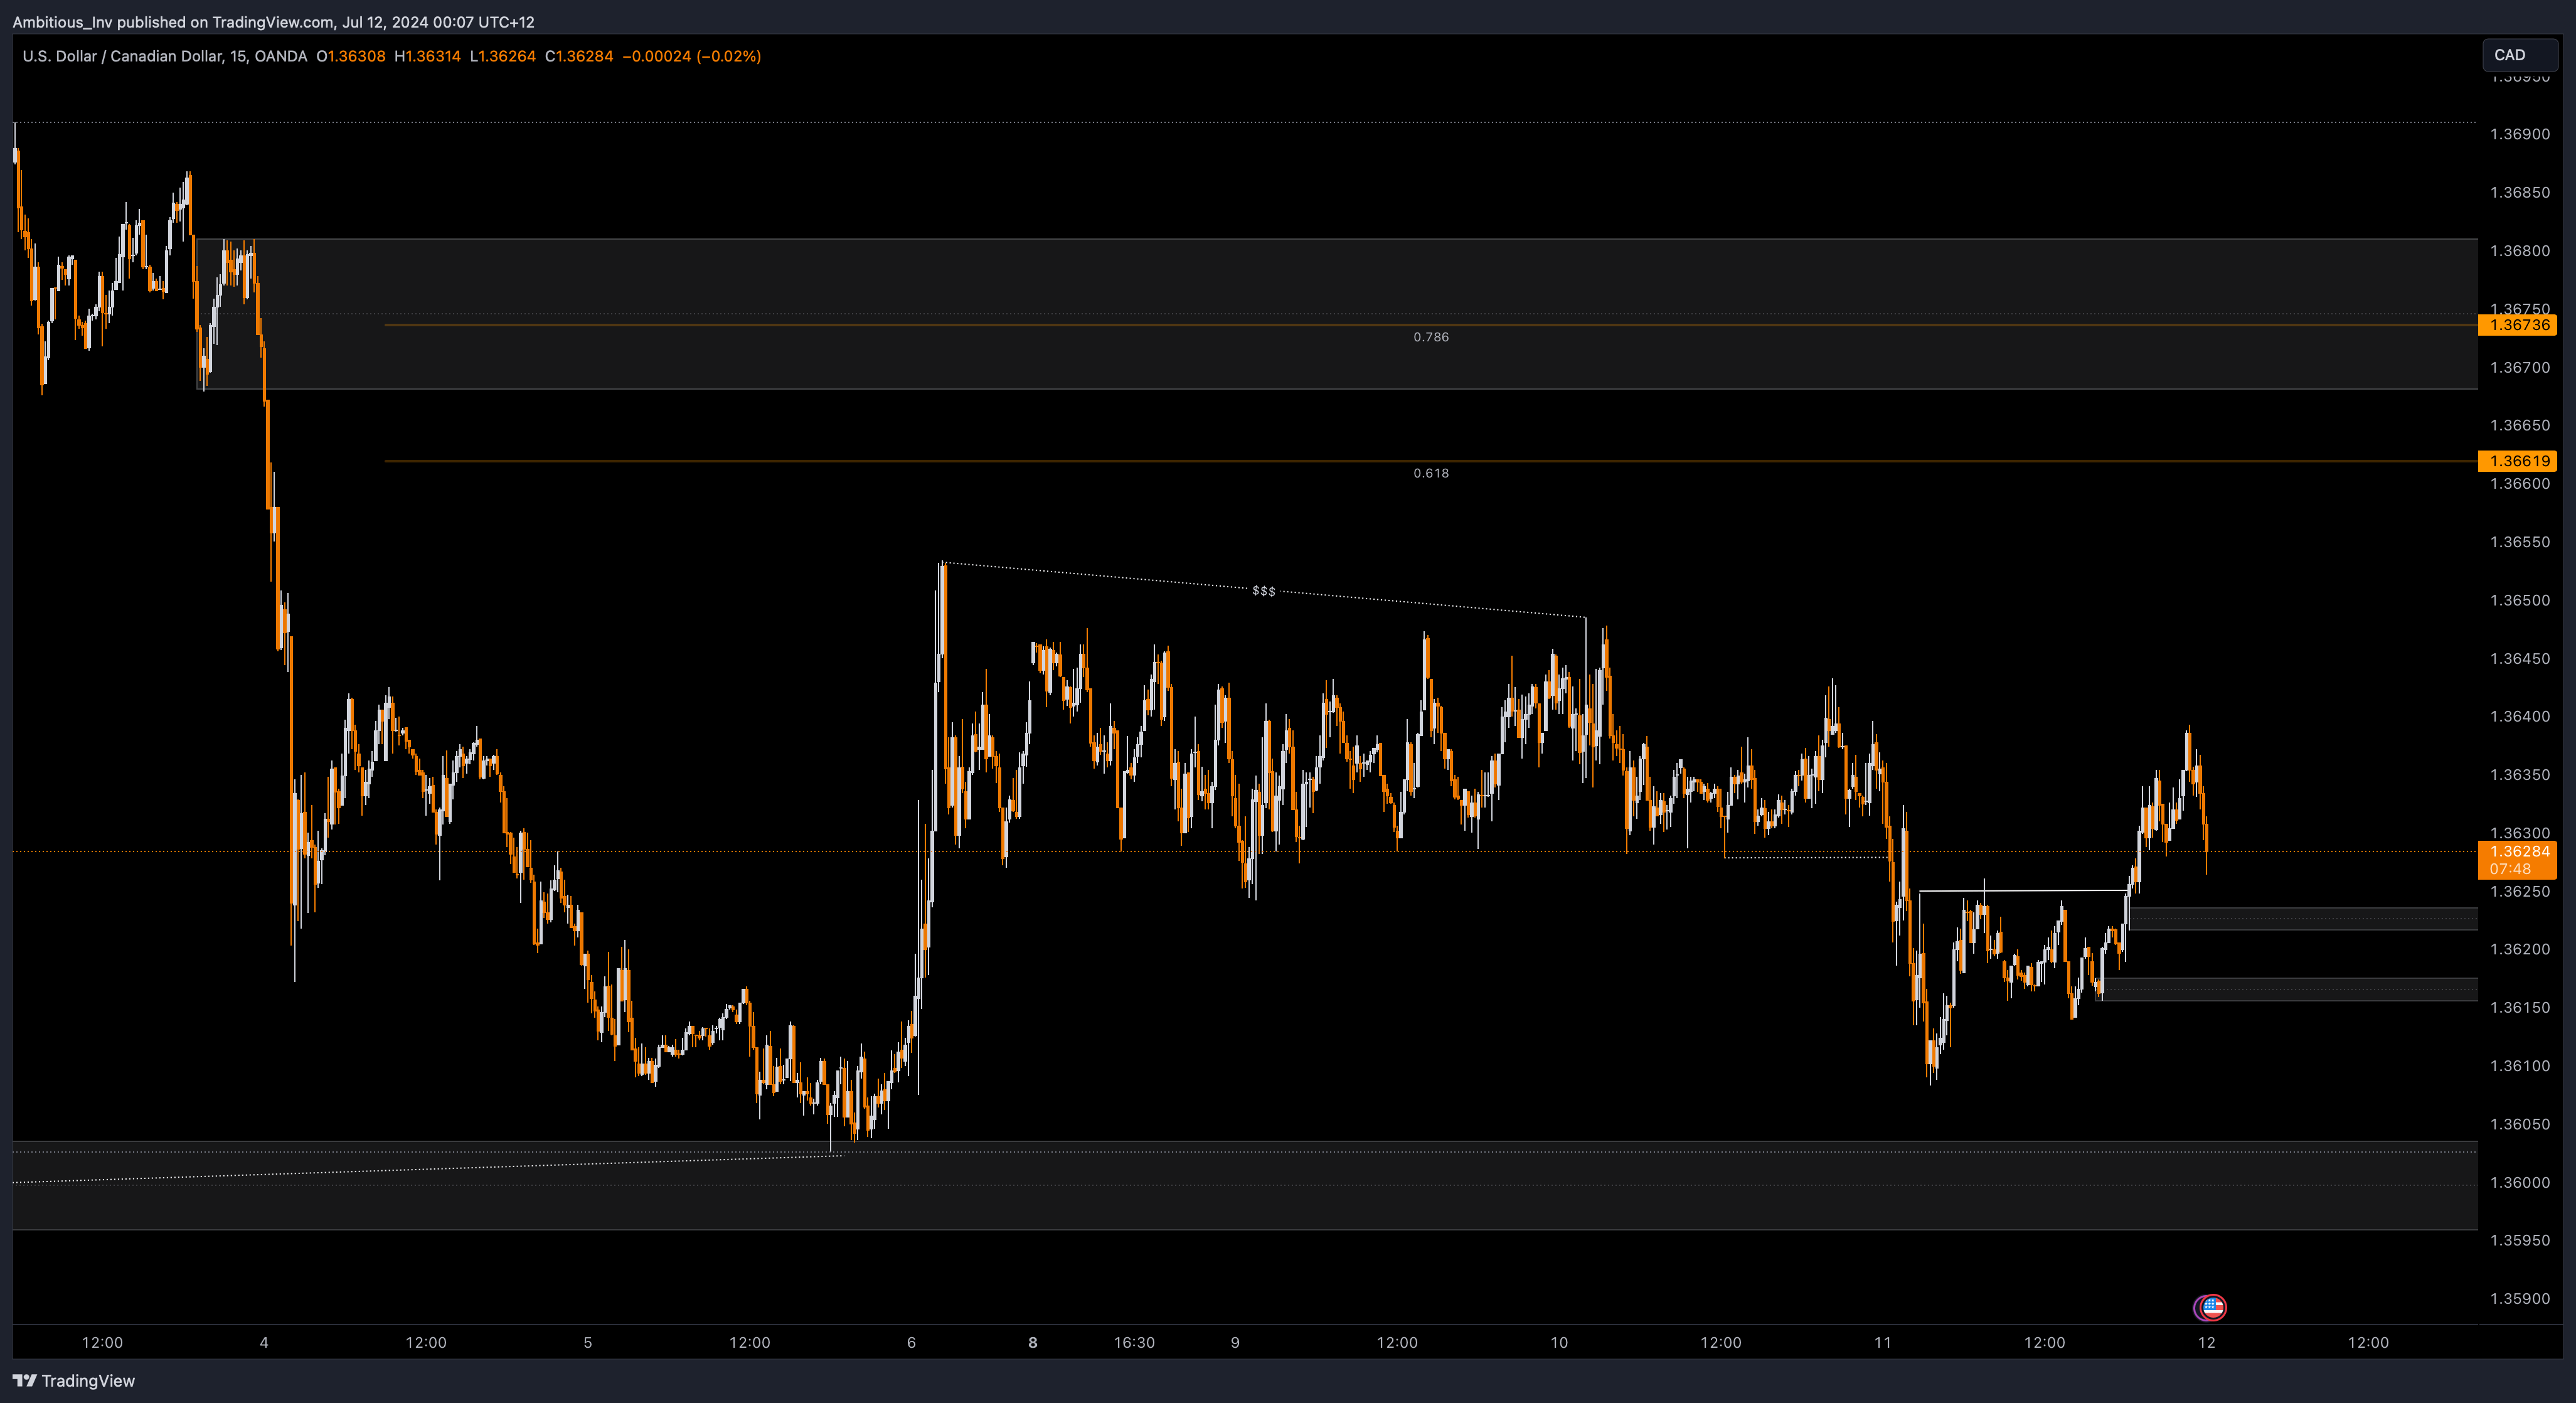The height and width of the screenshot is (1403, 2576).
Task: Click the 1.36350 price axis label
Action: (x=2520, y=775)
